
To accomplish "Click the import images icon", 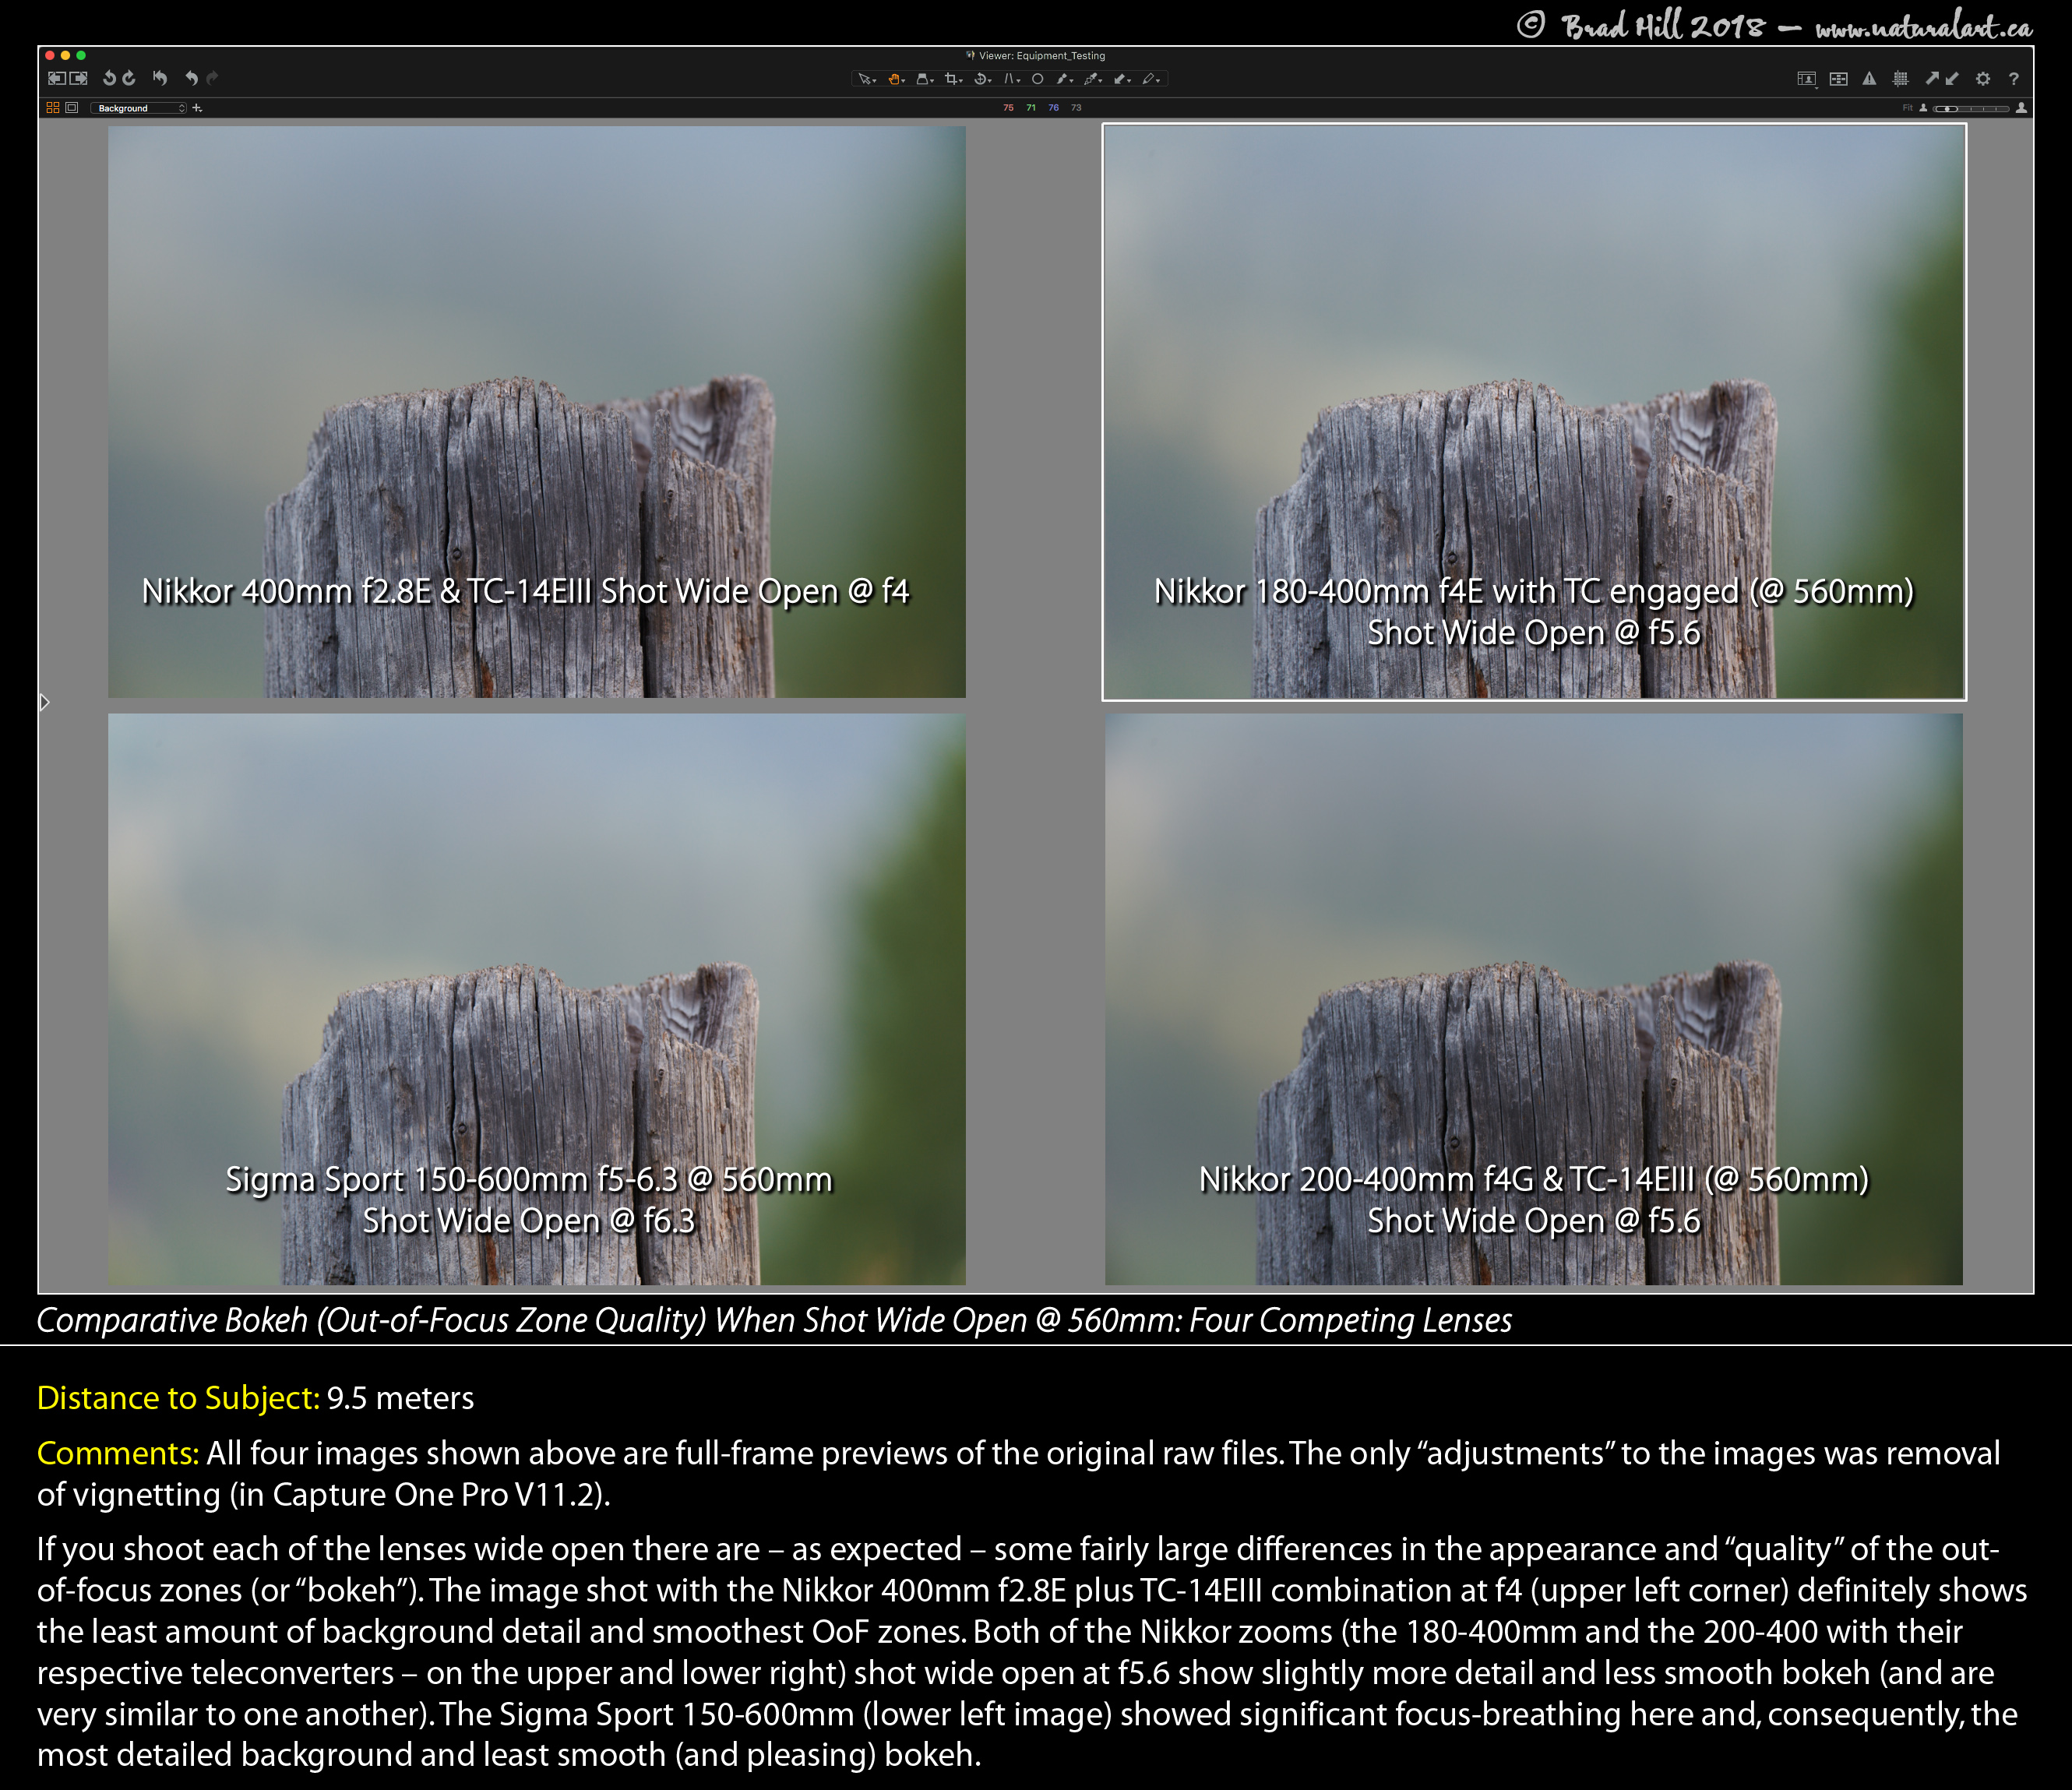I will click(57, 78).
